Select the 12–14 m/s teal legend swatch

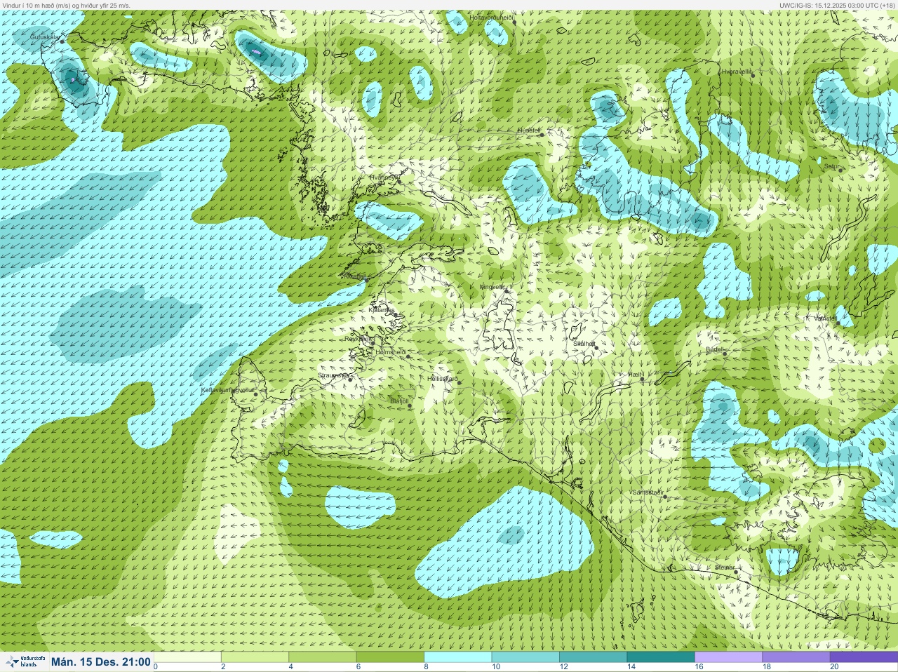click(592, 657)
